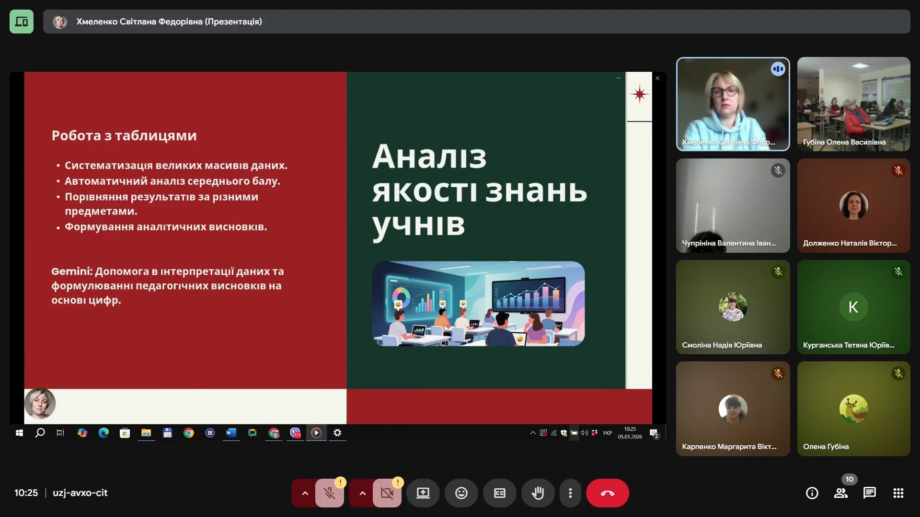
Task: Open the chat messages icon
Action: [869, 493]
